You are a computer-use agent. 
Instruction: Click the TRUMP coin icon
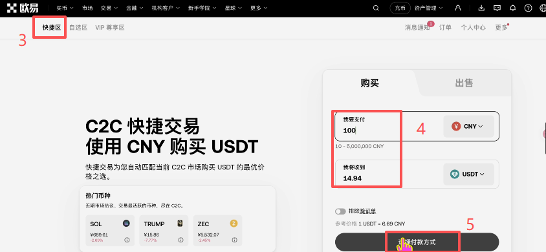tap(180, 224)
